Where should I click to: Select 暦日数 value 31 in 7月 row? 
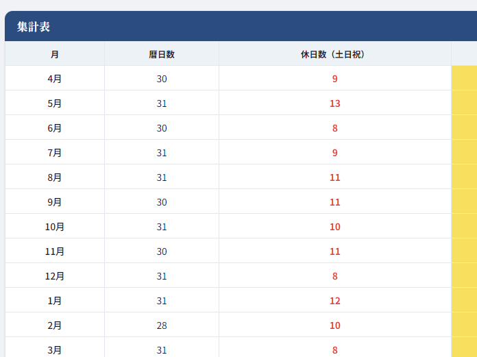(162, 153)
